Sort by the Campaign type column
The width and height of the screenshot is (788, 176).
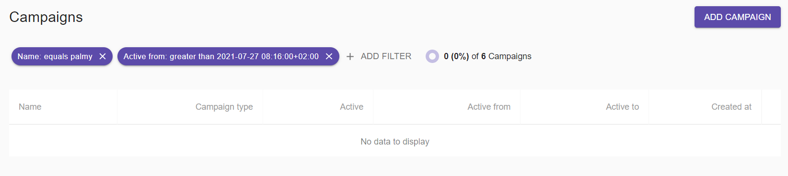pos(224,107)
